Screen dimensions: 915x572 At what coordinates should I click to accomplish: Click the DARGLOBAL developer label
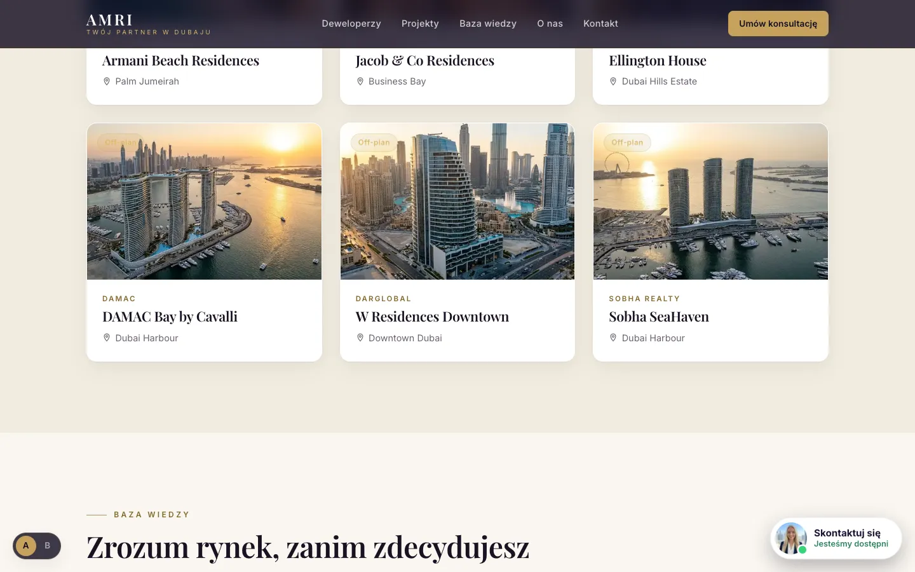(383, 299)
